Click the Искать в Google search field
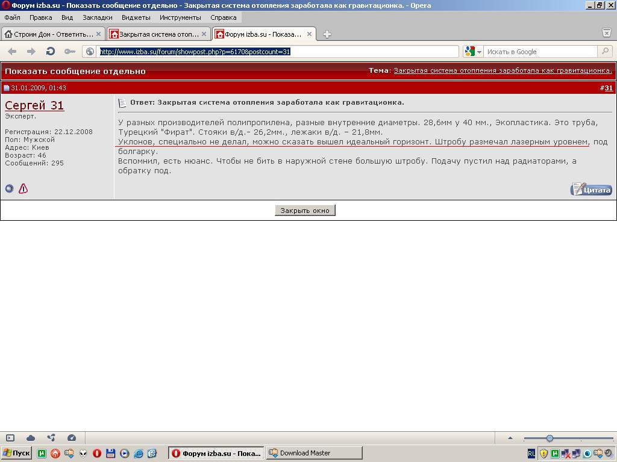This screenshot has height=462, width=617. click(x=540, y=52)
